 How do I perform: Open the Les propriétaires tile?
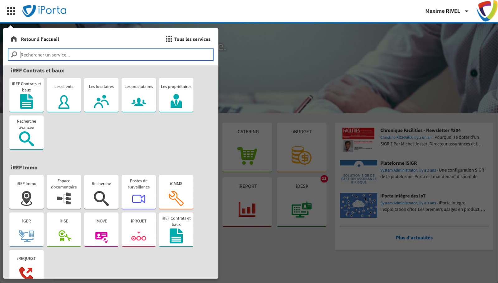point(176,95)
